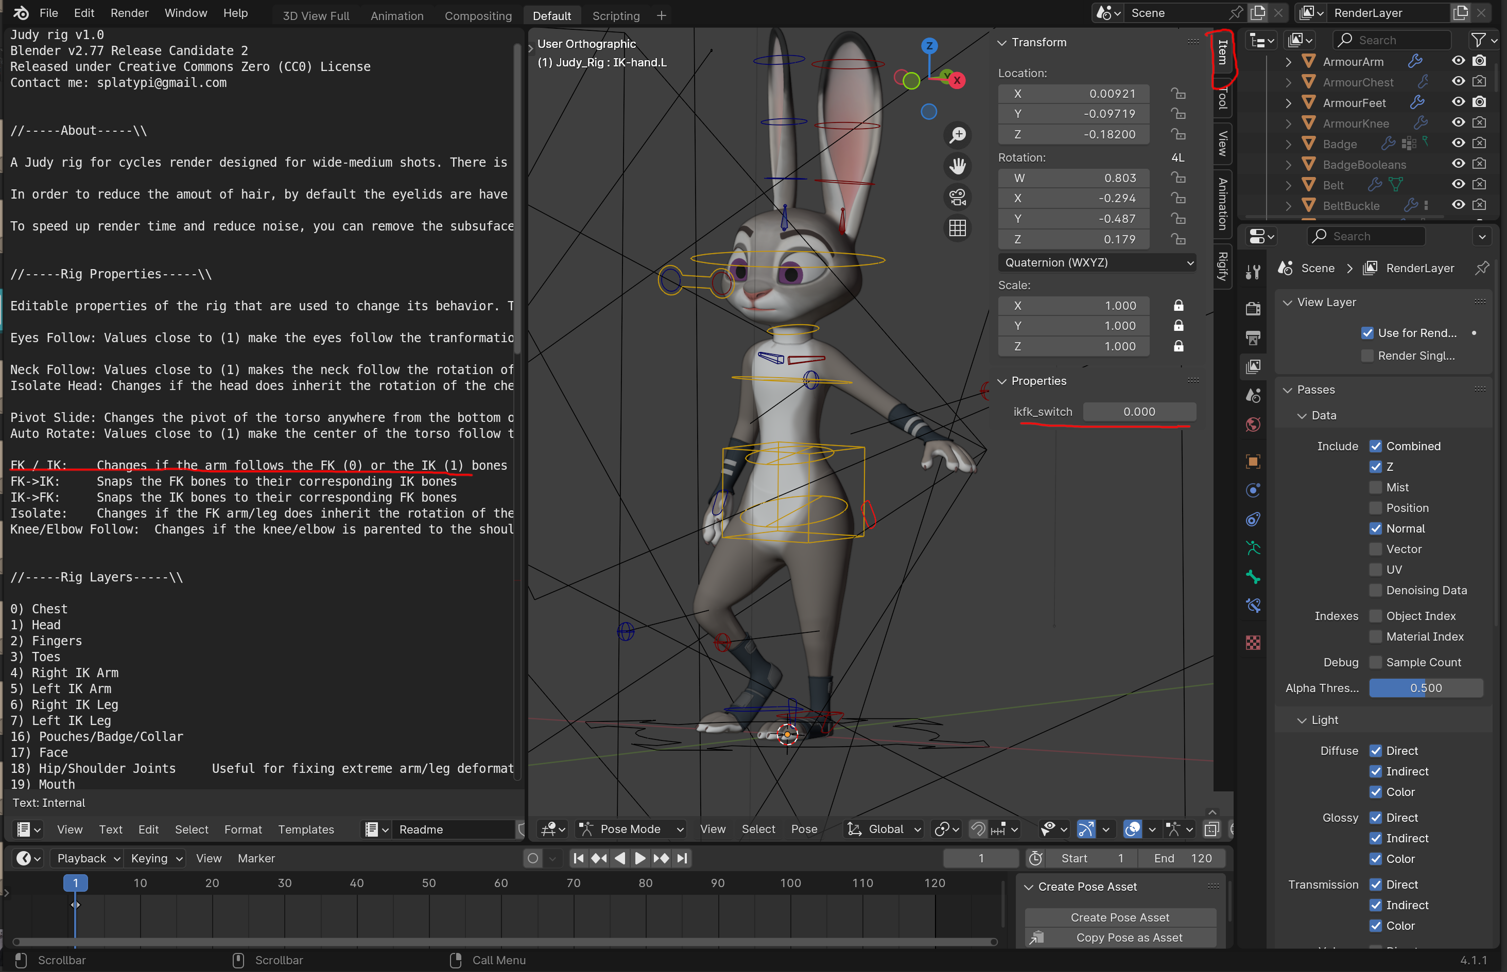Toggle the Location X lock icon
Viewport: 1507px width, 972px height.
click(1178, 94)
